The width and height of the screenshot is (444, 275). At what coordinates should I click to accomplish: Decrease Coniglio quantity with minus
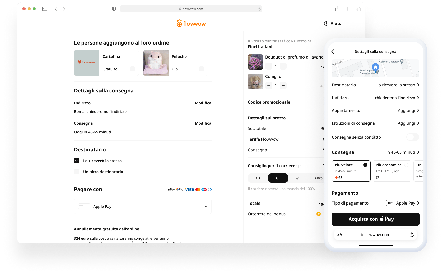(269, 85)
